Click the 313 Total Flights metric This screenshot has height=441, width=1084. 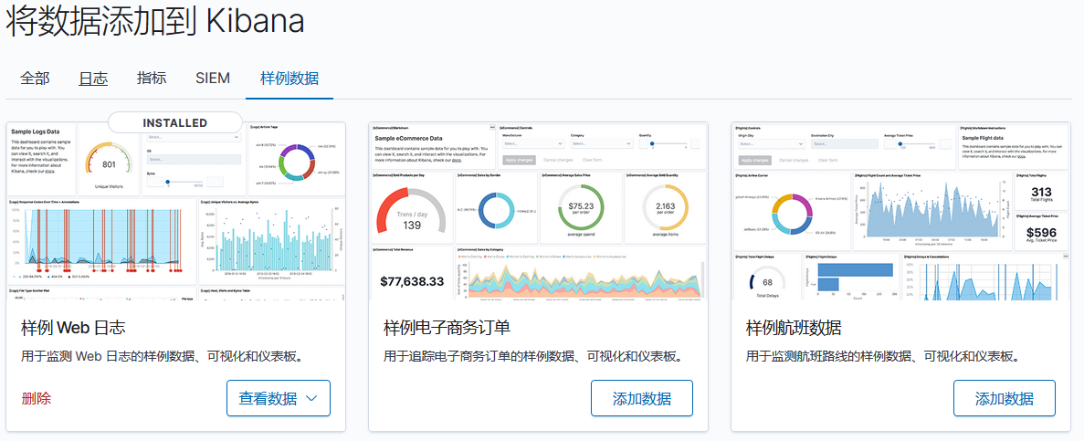coord(1040,195)
